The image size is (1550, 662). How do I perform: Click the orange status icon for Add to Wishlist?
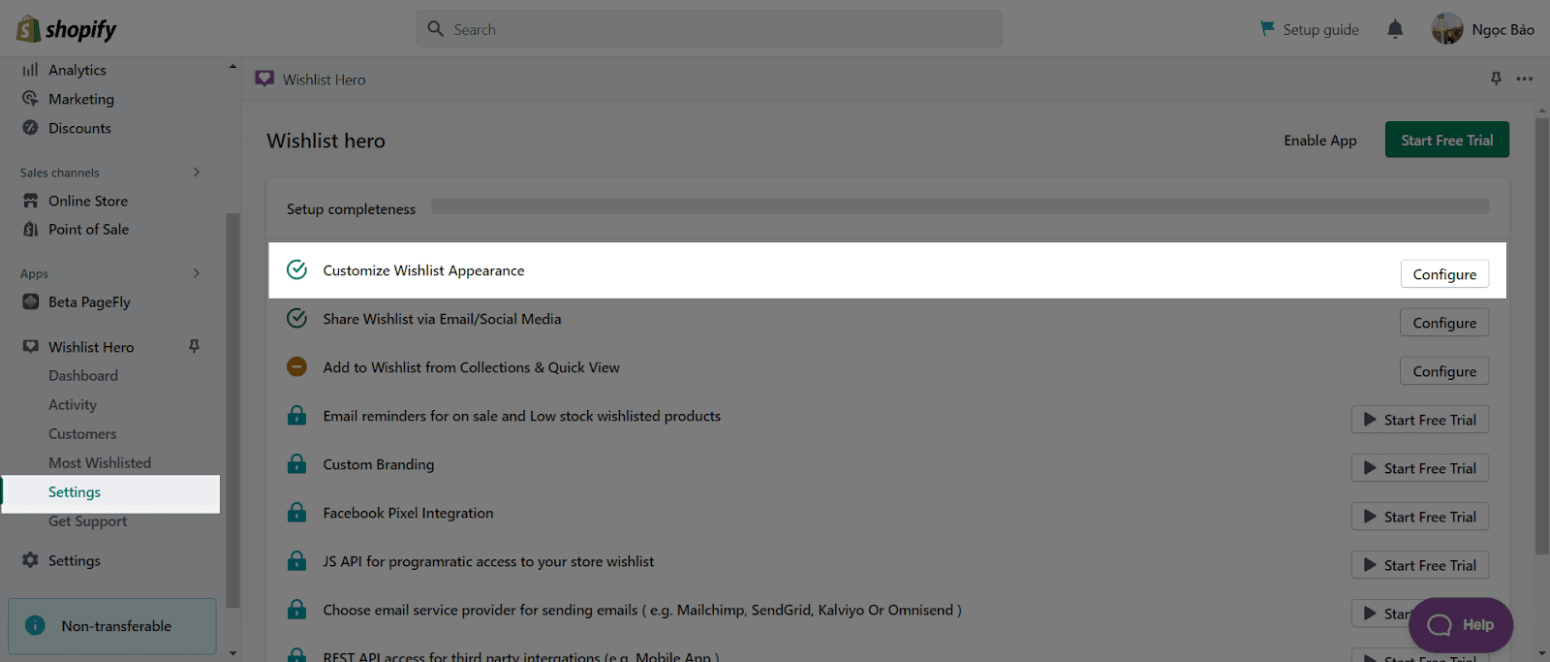click(297, 366)
